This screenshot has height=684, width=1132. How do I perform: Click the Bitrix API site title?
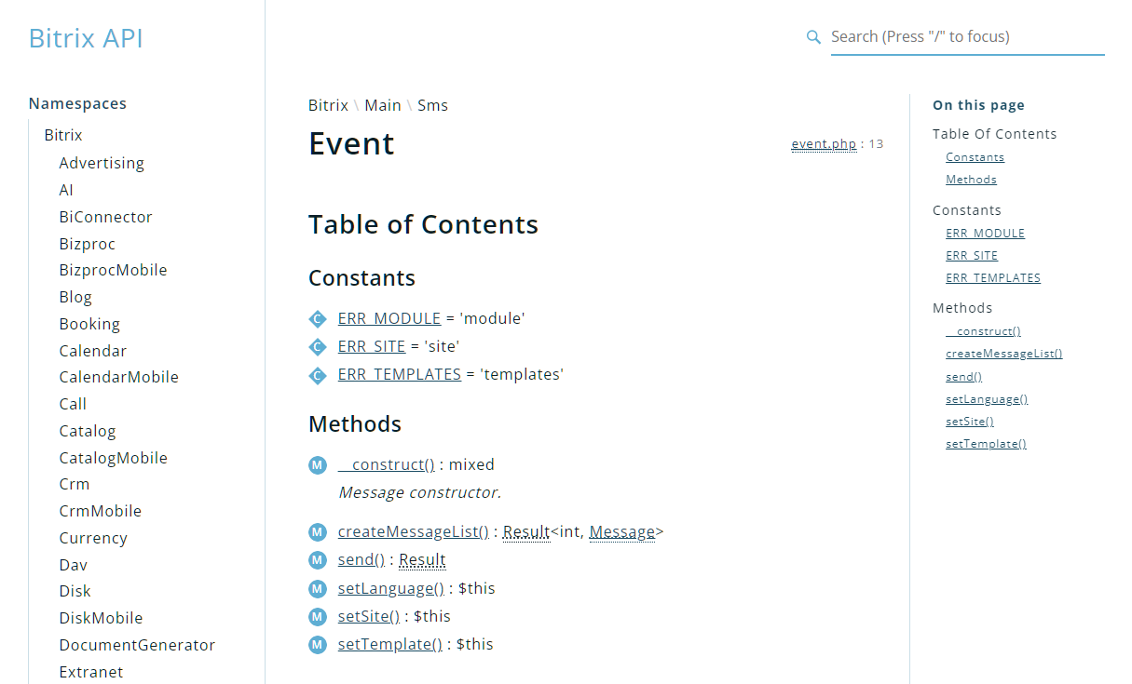[86, 38]
